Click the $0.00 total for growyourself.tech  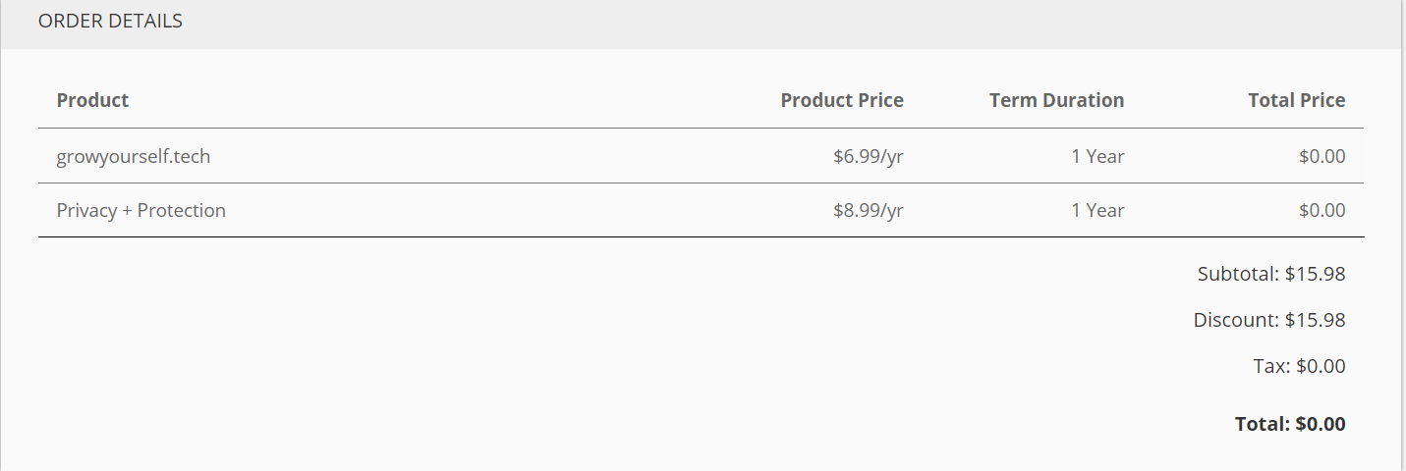pos(1322,156)
